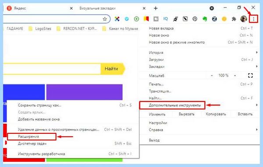The width and height of the screenshot is (263, 167).
Task: Click the dark blue Z extension icon
Action: point(214,19)
